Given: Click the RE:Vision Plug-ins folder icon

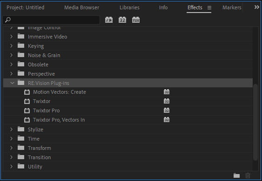Looking at the screenshot, I should [21, 83].
